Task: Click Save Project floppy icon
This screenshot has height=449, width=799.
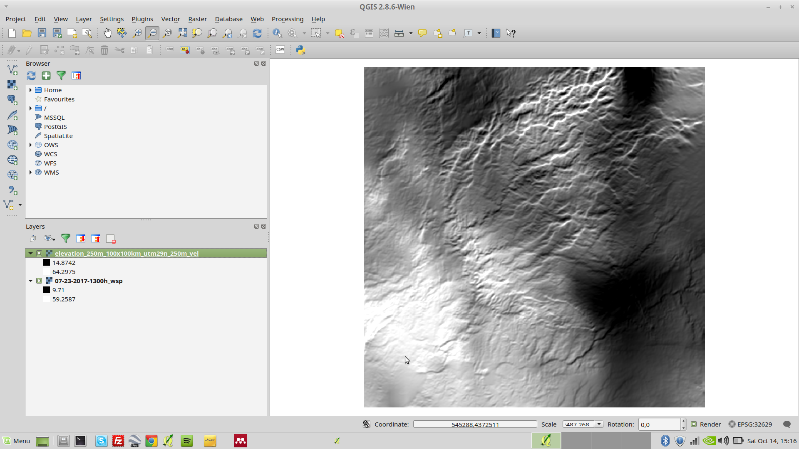Action: 42,33
